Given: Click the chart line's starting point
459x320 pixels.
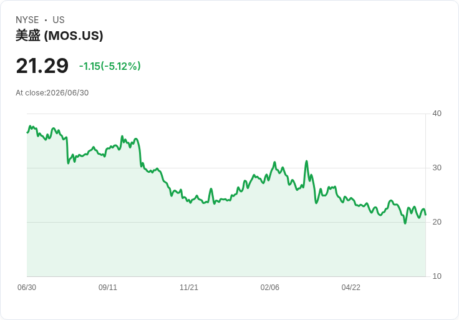Looking at the screenshot, I should 27,133.
